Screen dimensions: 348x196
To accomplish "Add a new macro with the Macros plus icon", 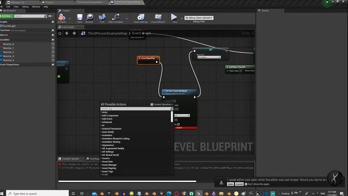I will (53, 35).
